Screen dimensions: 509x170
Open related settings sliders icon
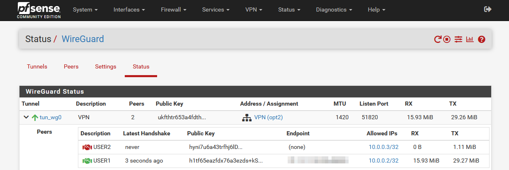[x=458, y=40]
